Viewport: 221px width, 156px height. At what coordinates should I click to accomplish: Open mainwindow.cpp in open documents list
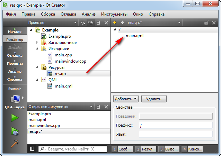(x=44, y=126)
